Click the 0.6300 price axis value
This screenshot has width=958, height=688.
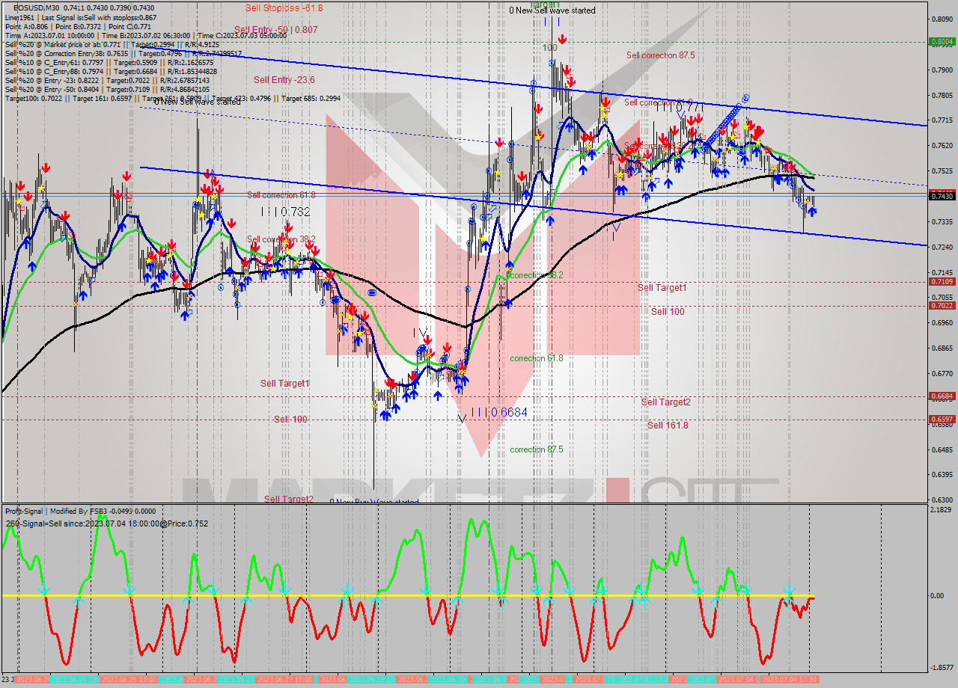[x=942, y=500]
